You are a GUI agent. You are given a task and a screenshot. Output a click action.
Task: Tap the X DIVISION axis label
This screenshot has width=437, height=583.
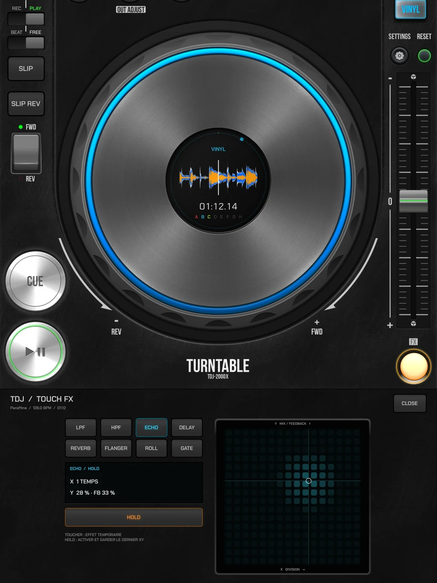pos(293,569)
